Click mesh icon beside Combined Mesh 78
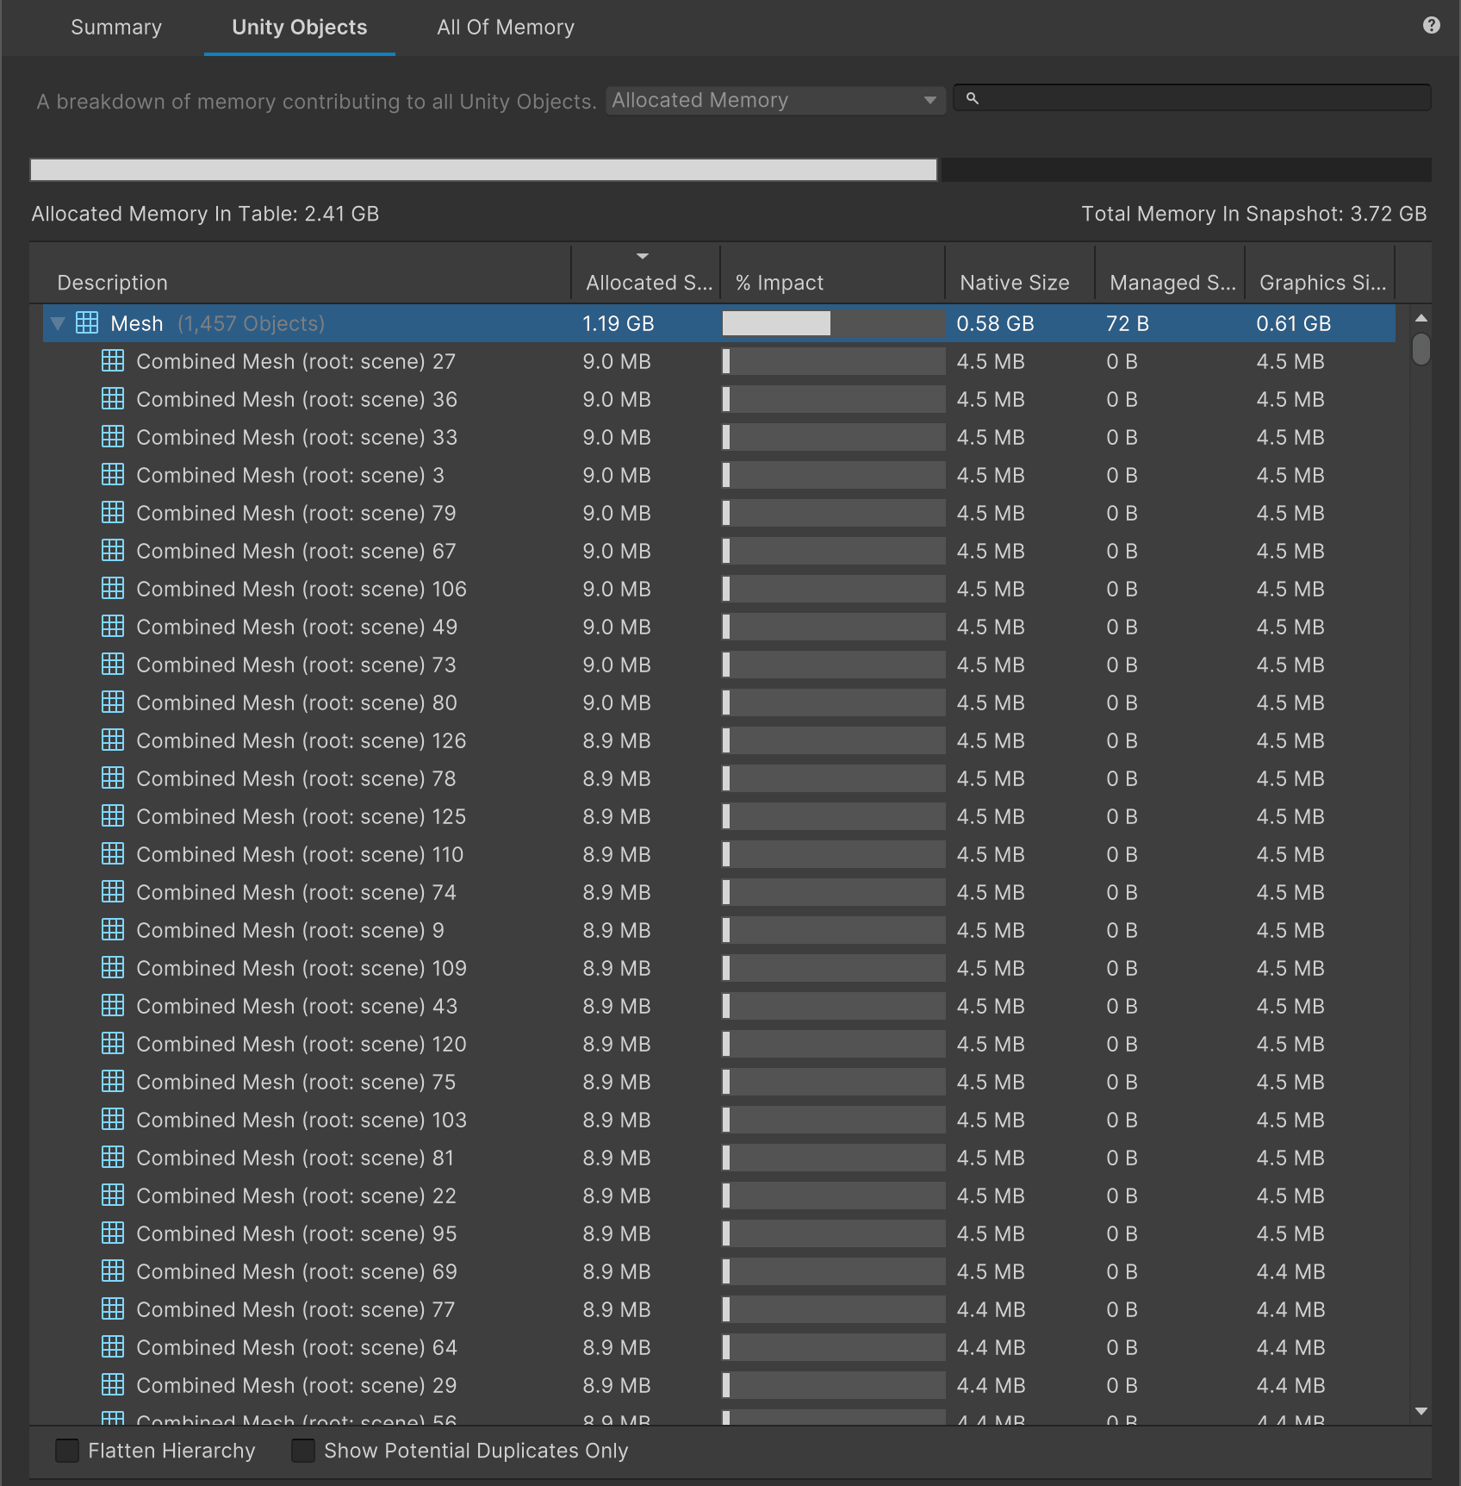Viewport: 1461px width, 1486px height. (x=113, y=778)
